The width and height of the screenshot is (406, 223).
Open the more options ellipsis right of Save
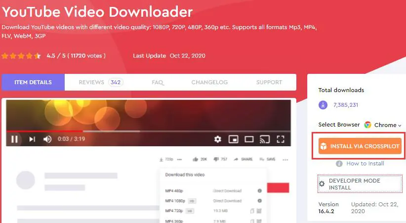click(x=285, y=160)
